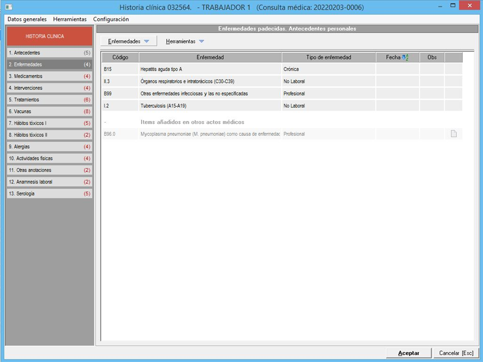Switch to the 3. Medicamentos section
Image resolution: width=483 pixels, height=362 pixels.
coord(49,76)
